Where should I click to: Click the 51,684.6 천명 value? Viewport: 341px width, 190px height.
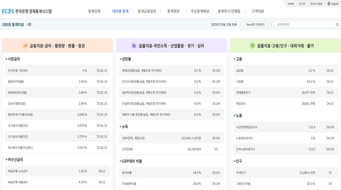coord(307,173)
